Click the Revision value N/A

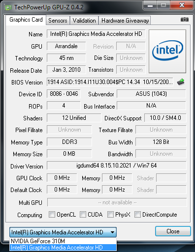(131, 46)
